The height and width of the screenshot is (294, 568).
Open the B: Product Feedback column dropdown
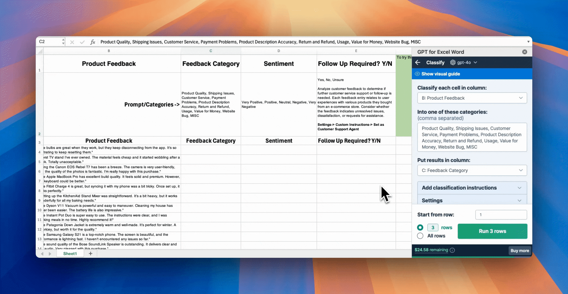[x=472, y=98]
